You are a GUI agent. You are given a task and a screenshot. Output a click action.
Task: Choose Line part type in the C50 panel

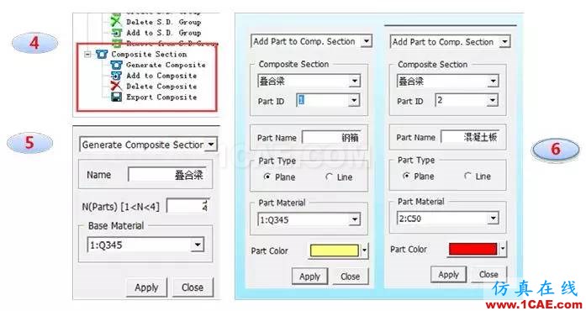(x=467, y=176)
